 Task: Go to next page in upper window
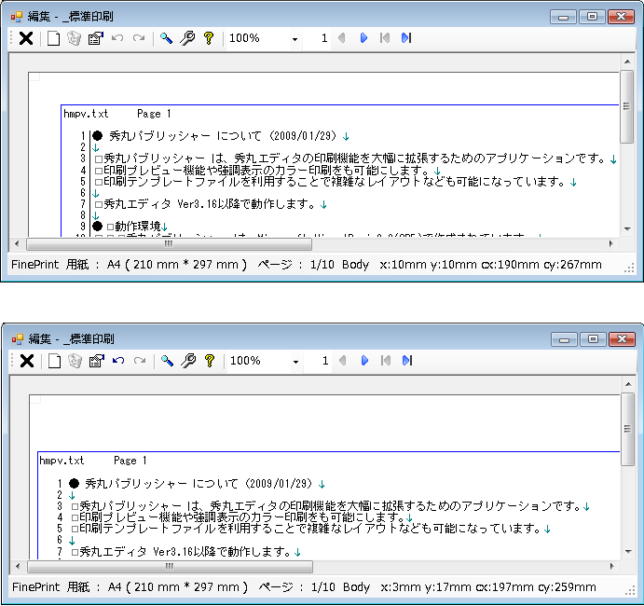pos(363,38)
